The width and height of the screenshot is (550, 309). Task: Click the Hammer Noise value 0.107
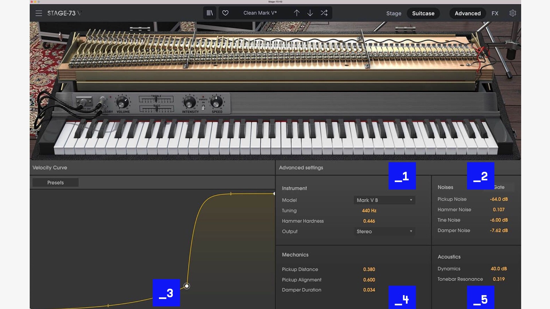[x=499, y=210]
